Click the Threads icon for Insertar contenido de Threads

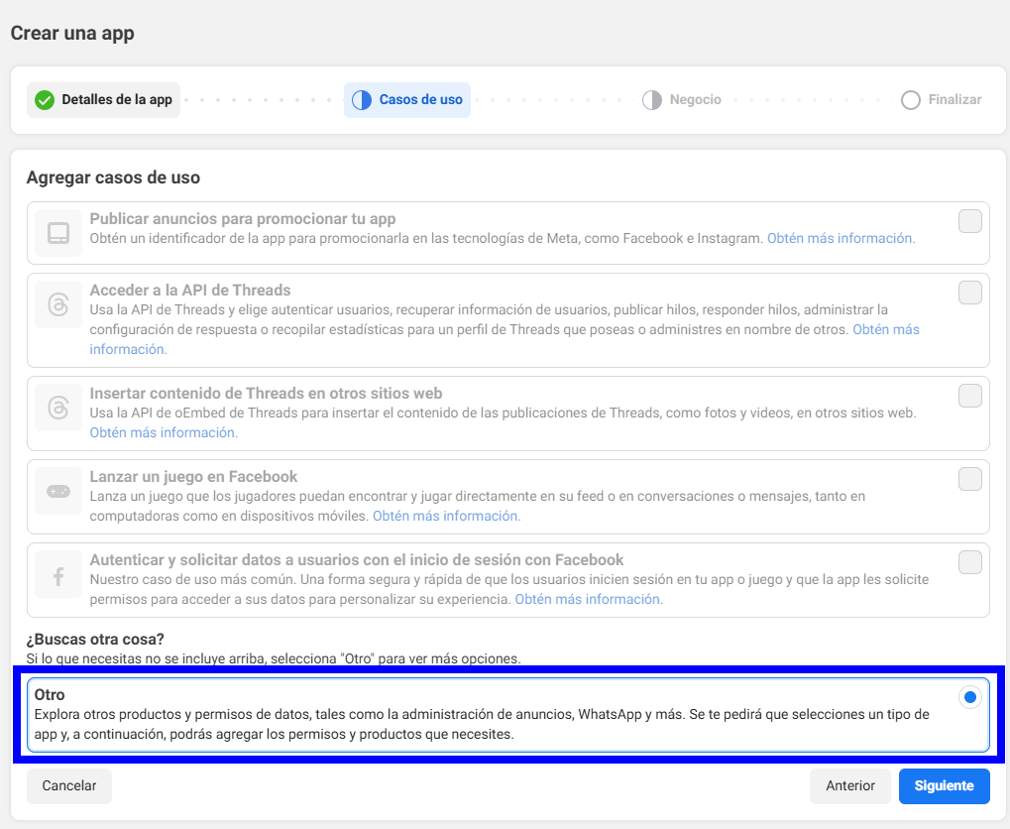click(58, 408)
